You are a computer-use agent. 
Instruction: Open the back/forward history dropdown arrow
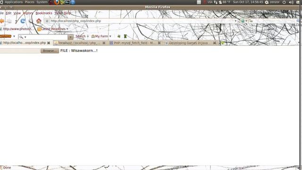click(16, 21)
